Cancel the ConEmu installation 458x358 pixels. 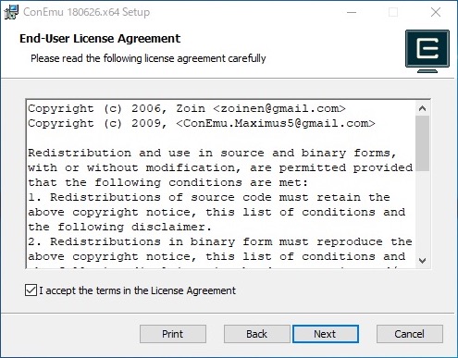point(410,334)
